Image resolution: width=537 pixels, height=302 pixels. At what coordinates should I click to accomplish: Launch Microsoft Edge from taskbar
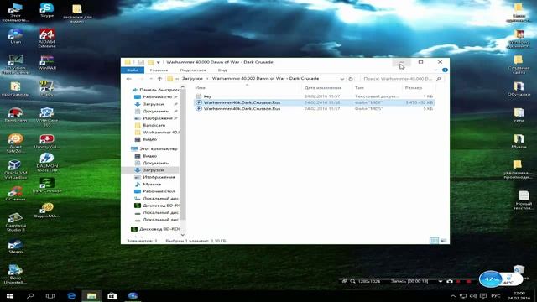click(x=71, y=296)
